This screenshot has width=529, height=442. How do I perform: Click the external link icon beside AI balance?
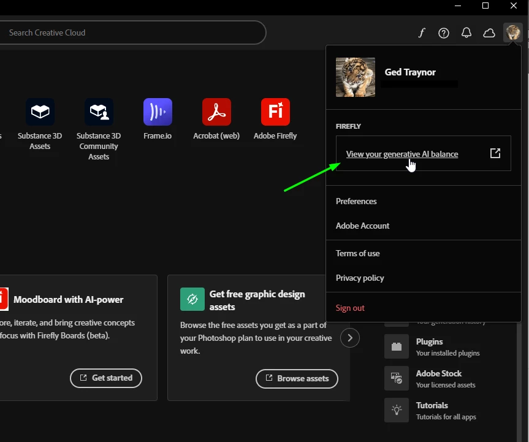click(495, 153)
